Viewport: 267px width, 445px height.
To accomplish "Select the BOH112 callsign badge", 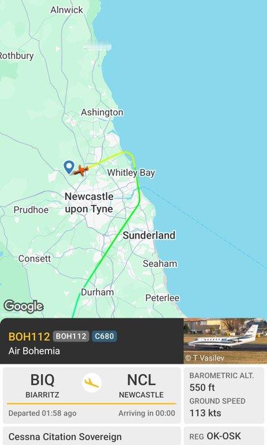I will tap(71, 336).
